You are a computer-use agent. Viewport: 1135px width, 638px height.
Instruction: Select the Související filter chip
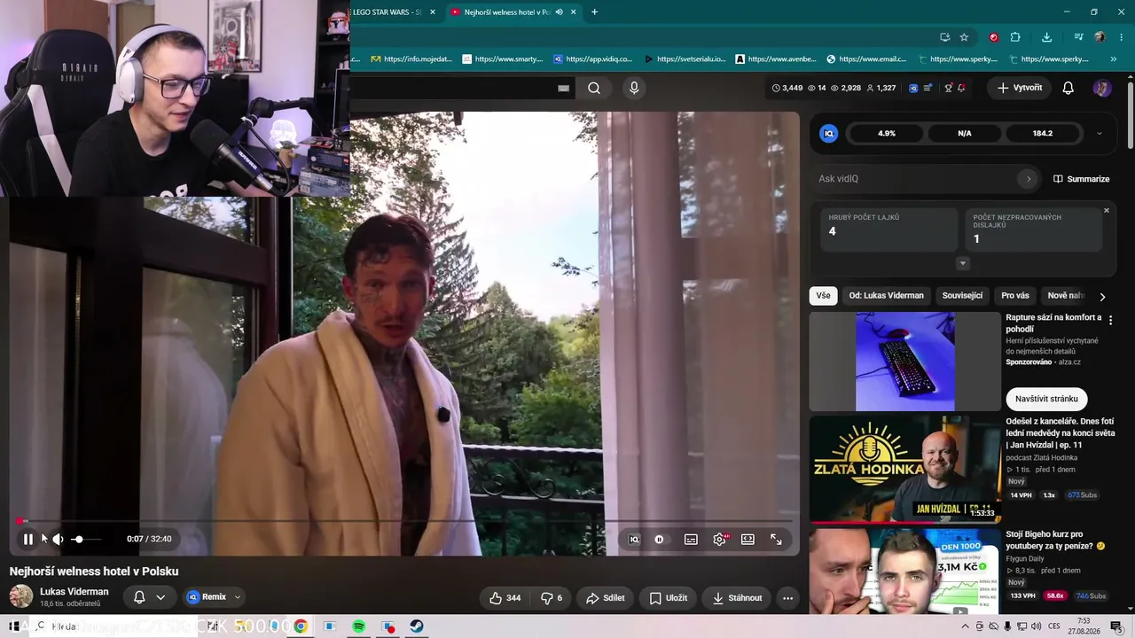coord(962,296)
